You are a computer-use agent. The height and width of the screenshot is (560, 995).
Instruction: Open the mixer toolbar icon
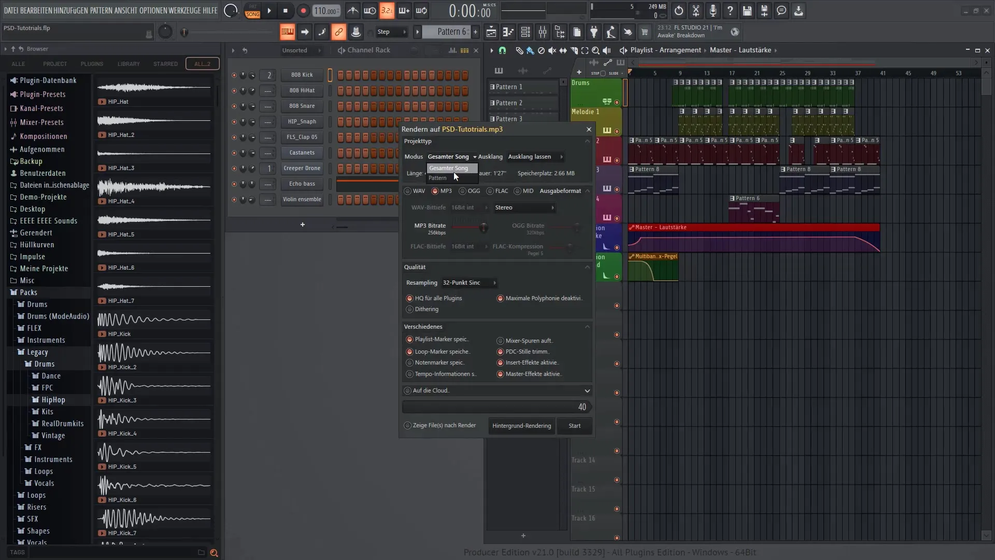(543, 32)
